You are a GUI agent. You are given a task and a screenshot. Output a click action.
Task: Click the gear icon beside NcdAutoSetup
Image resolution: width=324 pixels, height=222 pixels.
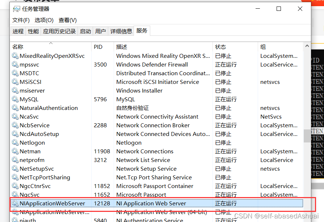[15, 134]
